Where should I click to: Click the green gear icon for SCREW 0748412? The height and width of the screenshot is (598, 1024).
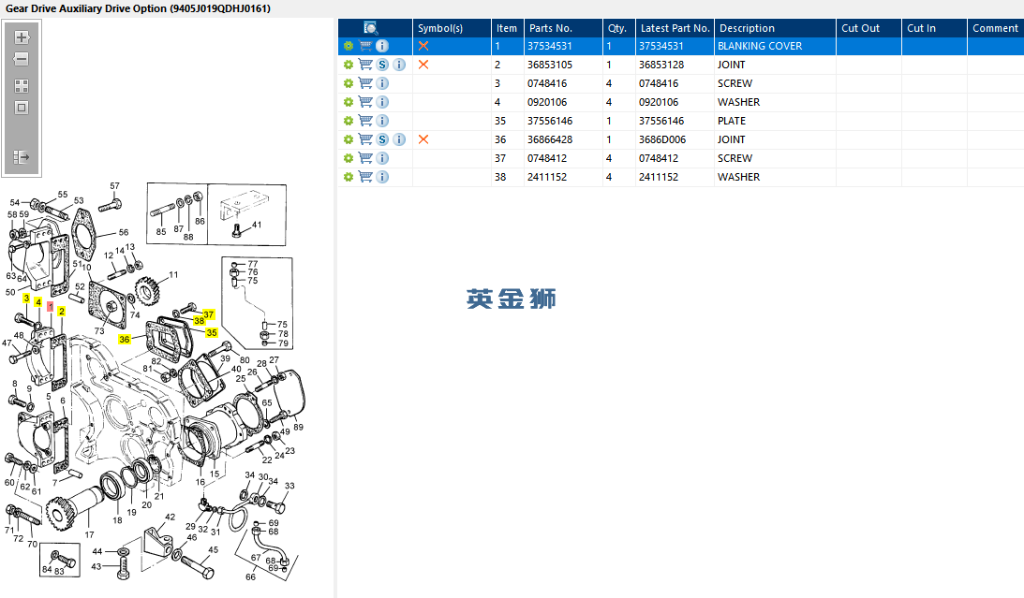[x=349, y=158]
